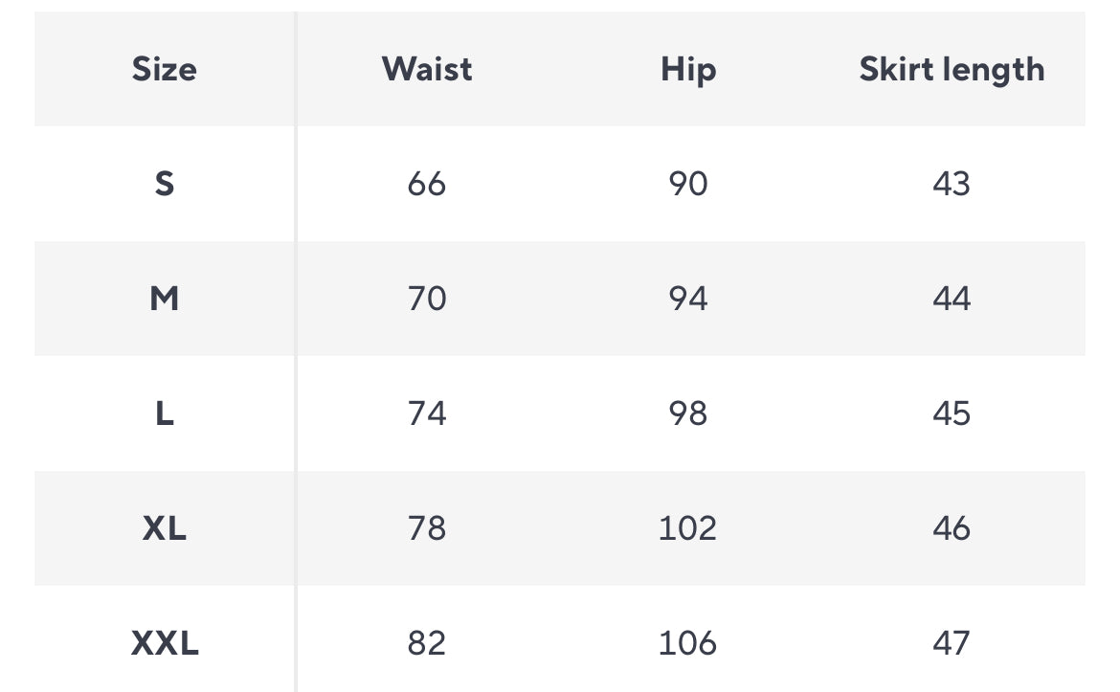Select the L size row label
This screenshot has width=1120, height=692.
coord(165,413)
